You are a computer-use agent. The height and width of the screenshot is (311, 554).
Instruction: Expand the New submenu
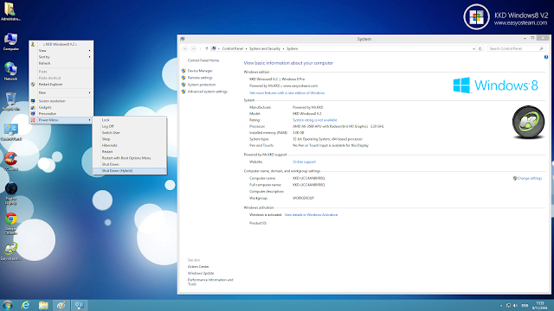click(x=61, y=92)
